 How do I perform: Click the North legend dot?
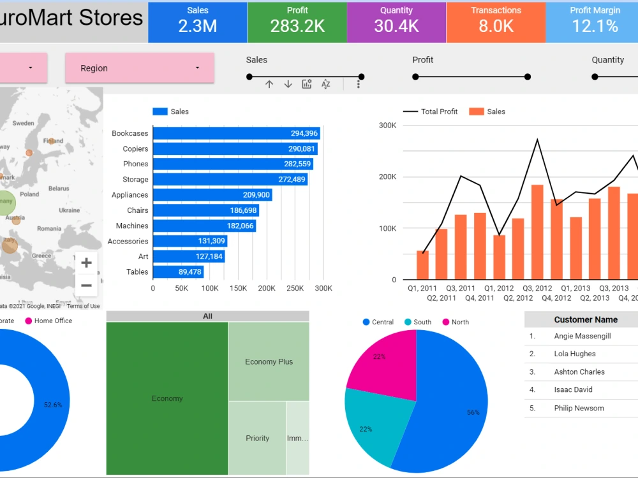pos(446,322)
